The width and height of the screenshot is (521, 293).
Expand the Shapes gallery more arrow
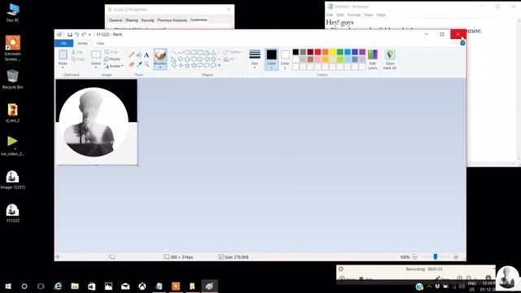click(x=219, y=65)
